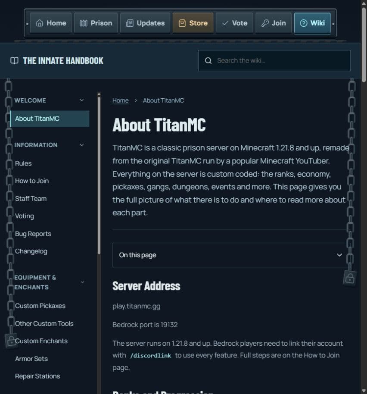Image resolution: width=367 pixels, height=394 pixels.
Task: Open the Armor Sets page
Action: 31,359
